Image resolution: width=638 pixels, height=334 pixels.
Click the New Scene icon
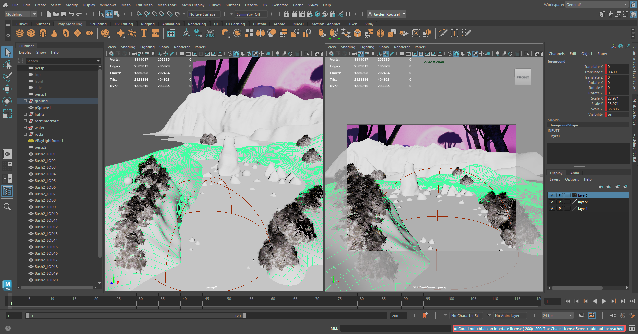point(49,14)
